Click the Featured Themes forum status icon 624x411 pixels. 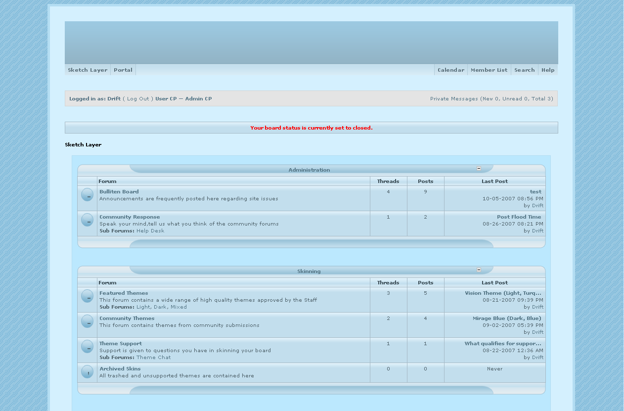click(88, 296)
